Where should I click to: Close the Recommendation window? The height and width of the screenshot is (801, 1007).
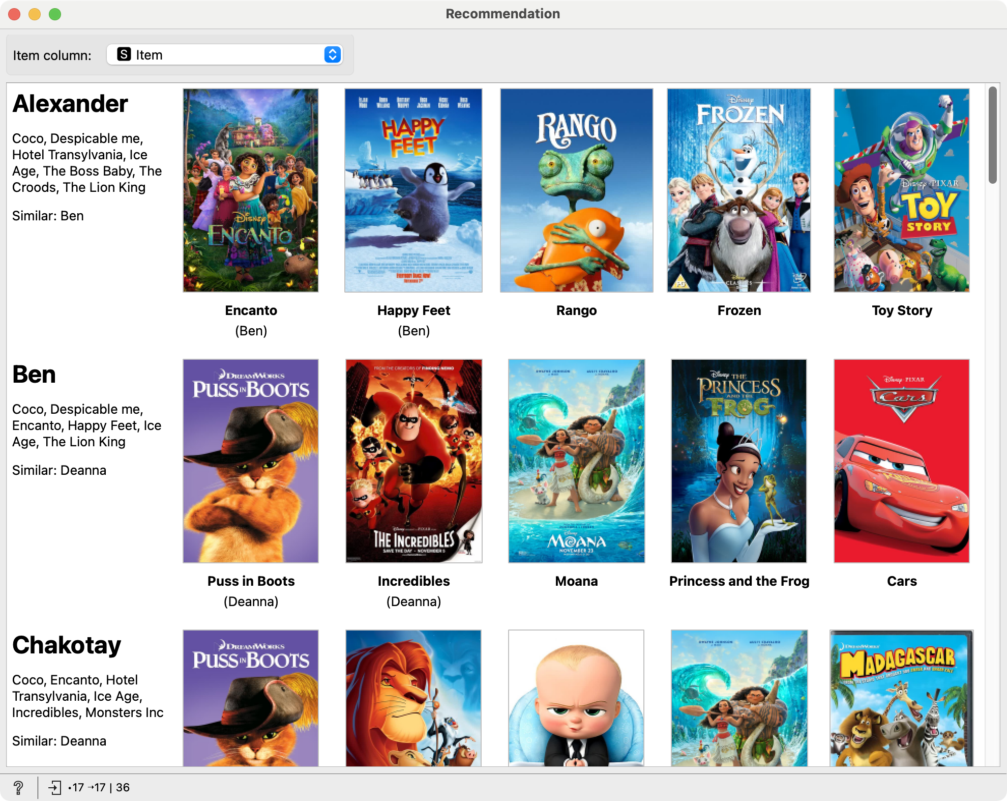(x=14, y=14)
